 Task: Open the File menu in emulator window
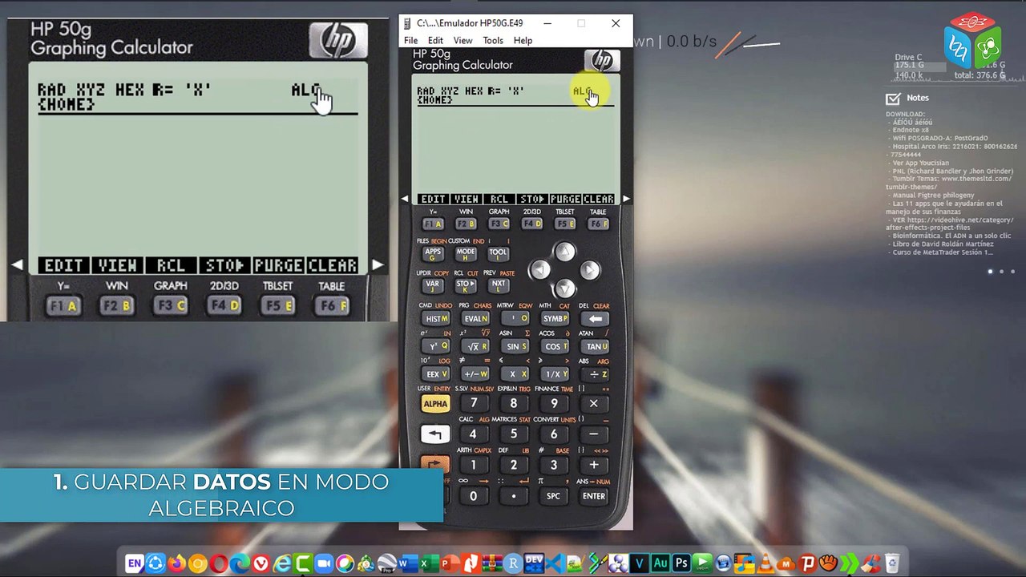click(410, 41)
